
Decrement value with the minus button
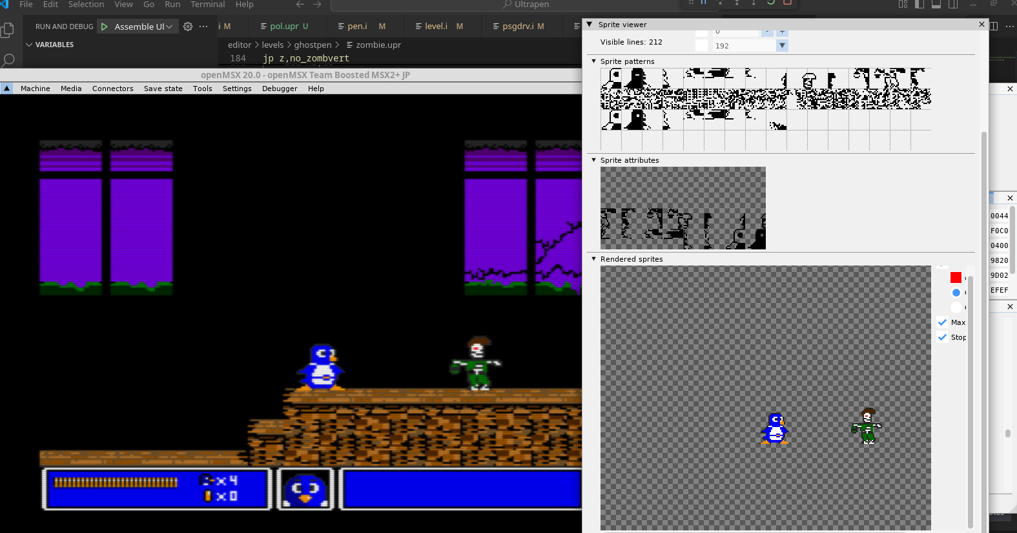pyautogui.click(x=766, y=32)
